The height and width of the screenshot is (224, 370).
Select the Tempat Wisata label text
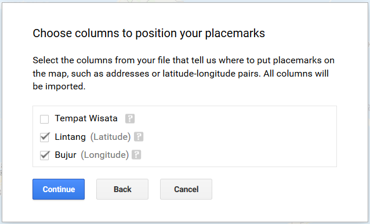[x=86, y=118]
